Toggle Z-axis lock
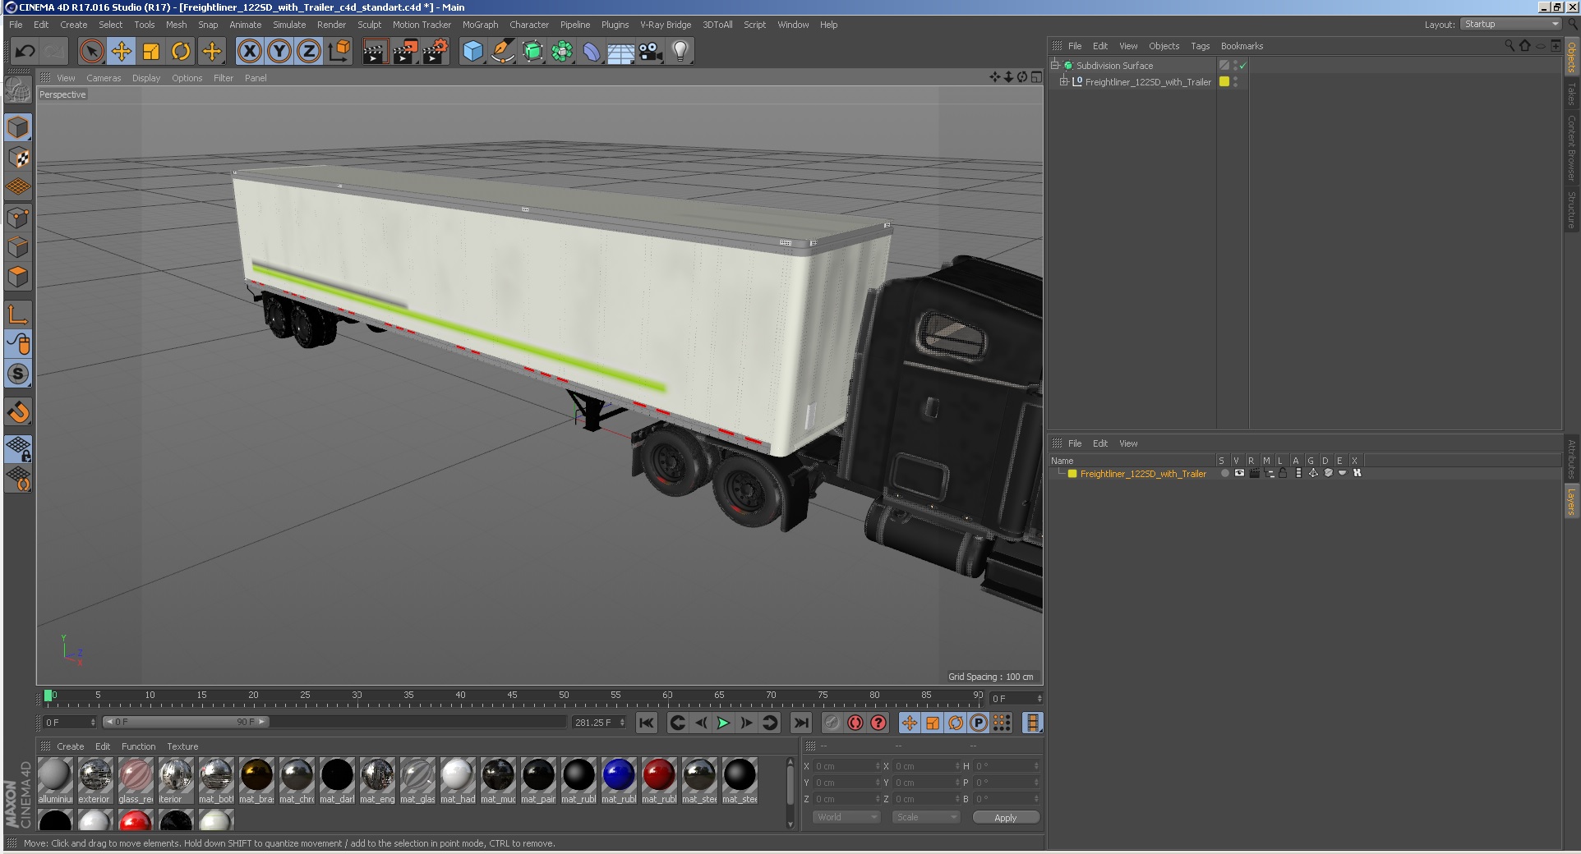Image resolution: width=1581 pixels, height=854 pixels. coord(309,52)
